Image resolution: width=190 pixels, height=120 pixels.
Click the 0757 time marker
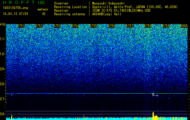tap(130, 26)
